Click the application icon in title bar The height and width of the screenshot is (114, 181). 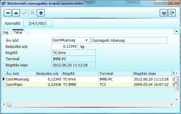(4, 4)
